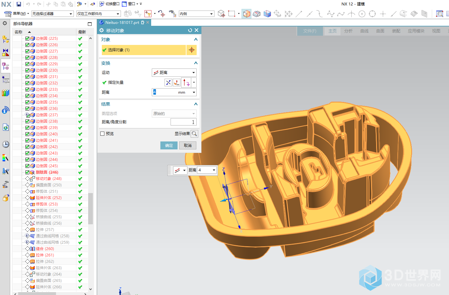Open the HD3D info tools sidebar icon
Viewport: 449px width, 295px height.
point(5,110)
